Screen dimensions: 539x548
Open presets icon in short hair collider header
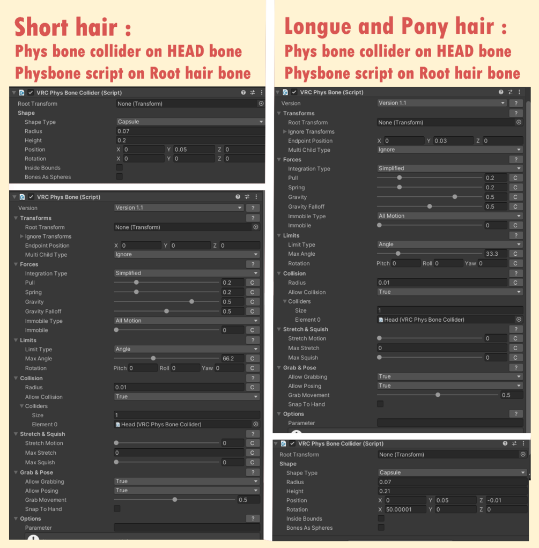[x=253, y=93]
